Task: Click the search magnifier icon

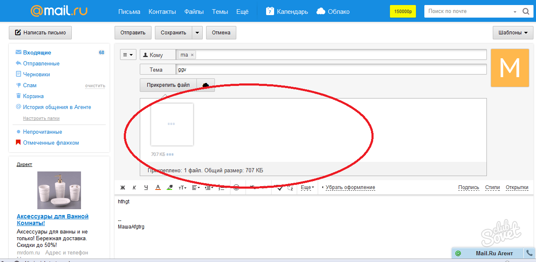Action: [526, 12]
